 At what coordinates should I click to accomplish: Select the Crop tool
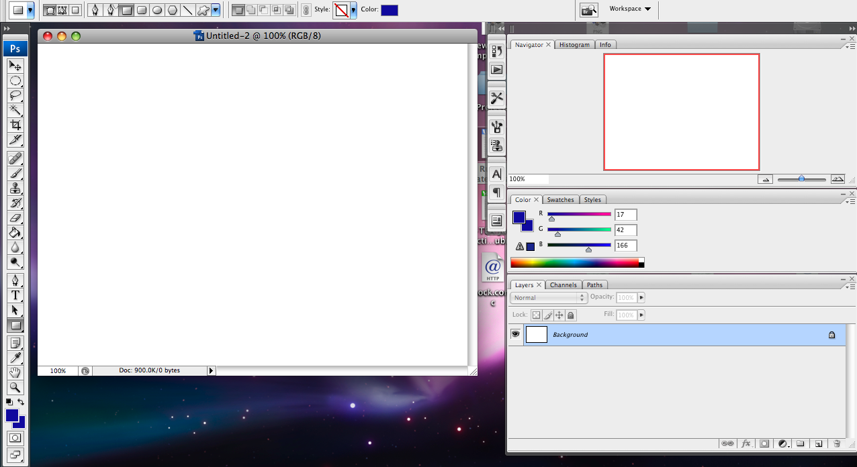click(15, 125)
